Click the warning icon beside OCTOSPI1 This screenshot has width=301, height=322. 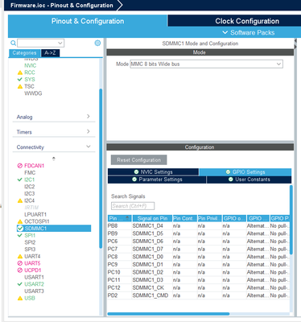pyautogui.click(x=20, y=221)
